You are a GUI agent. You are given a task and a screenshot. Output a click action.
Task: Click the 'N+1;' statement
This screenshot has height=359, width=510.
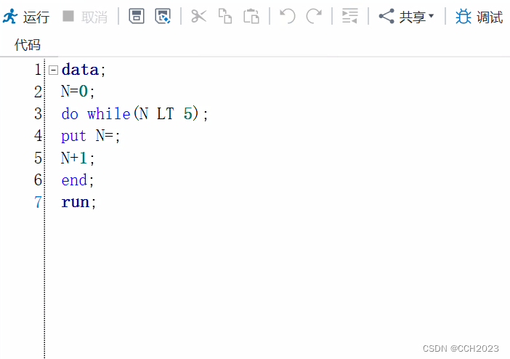[x=78, y=158]
